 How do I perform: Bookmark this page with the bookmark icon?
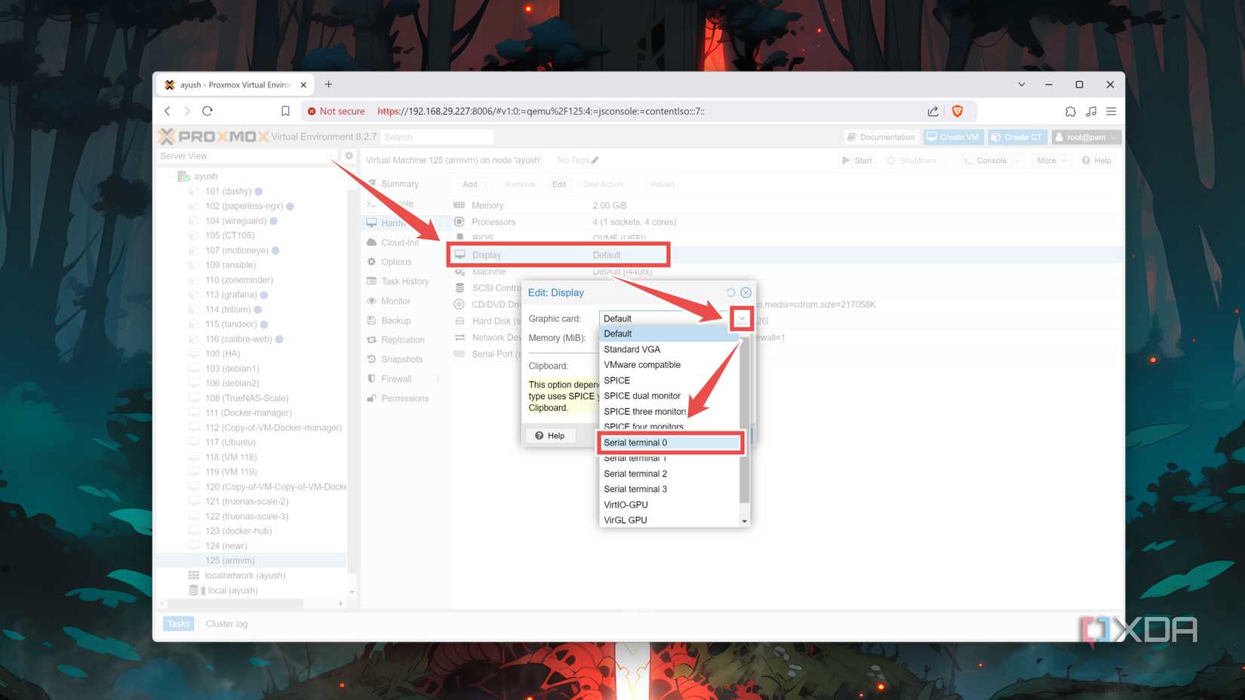[x=285, y=111]
